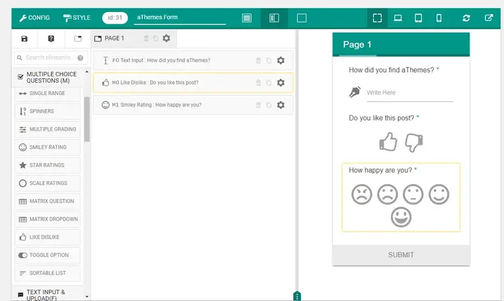Choose the tablet preview icon
Screen dimensions: 504x301
click(418, 18)
